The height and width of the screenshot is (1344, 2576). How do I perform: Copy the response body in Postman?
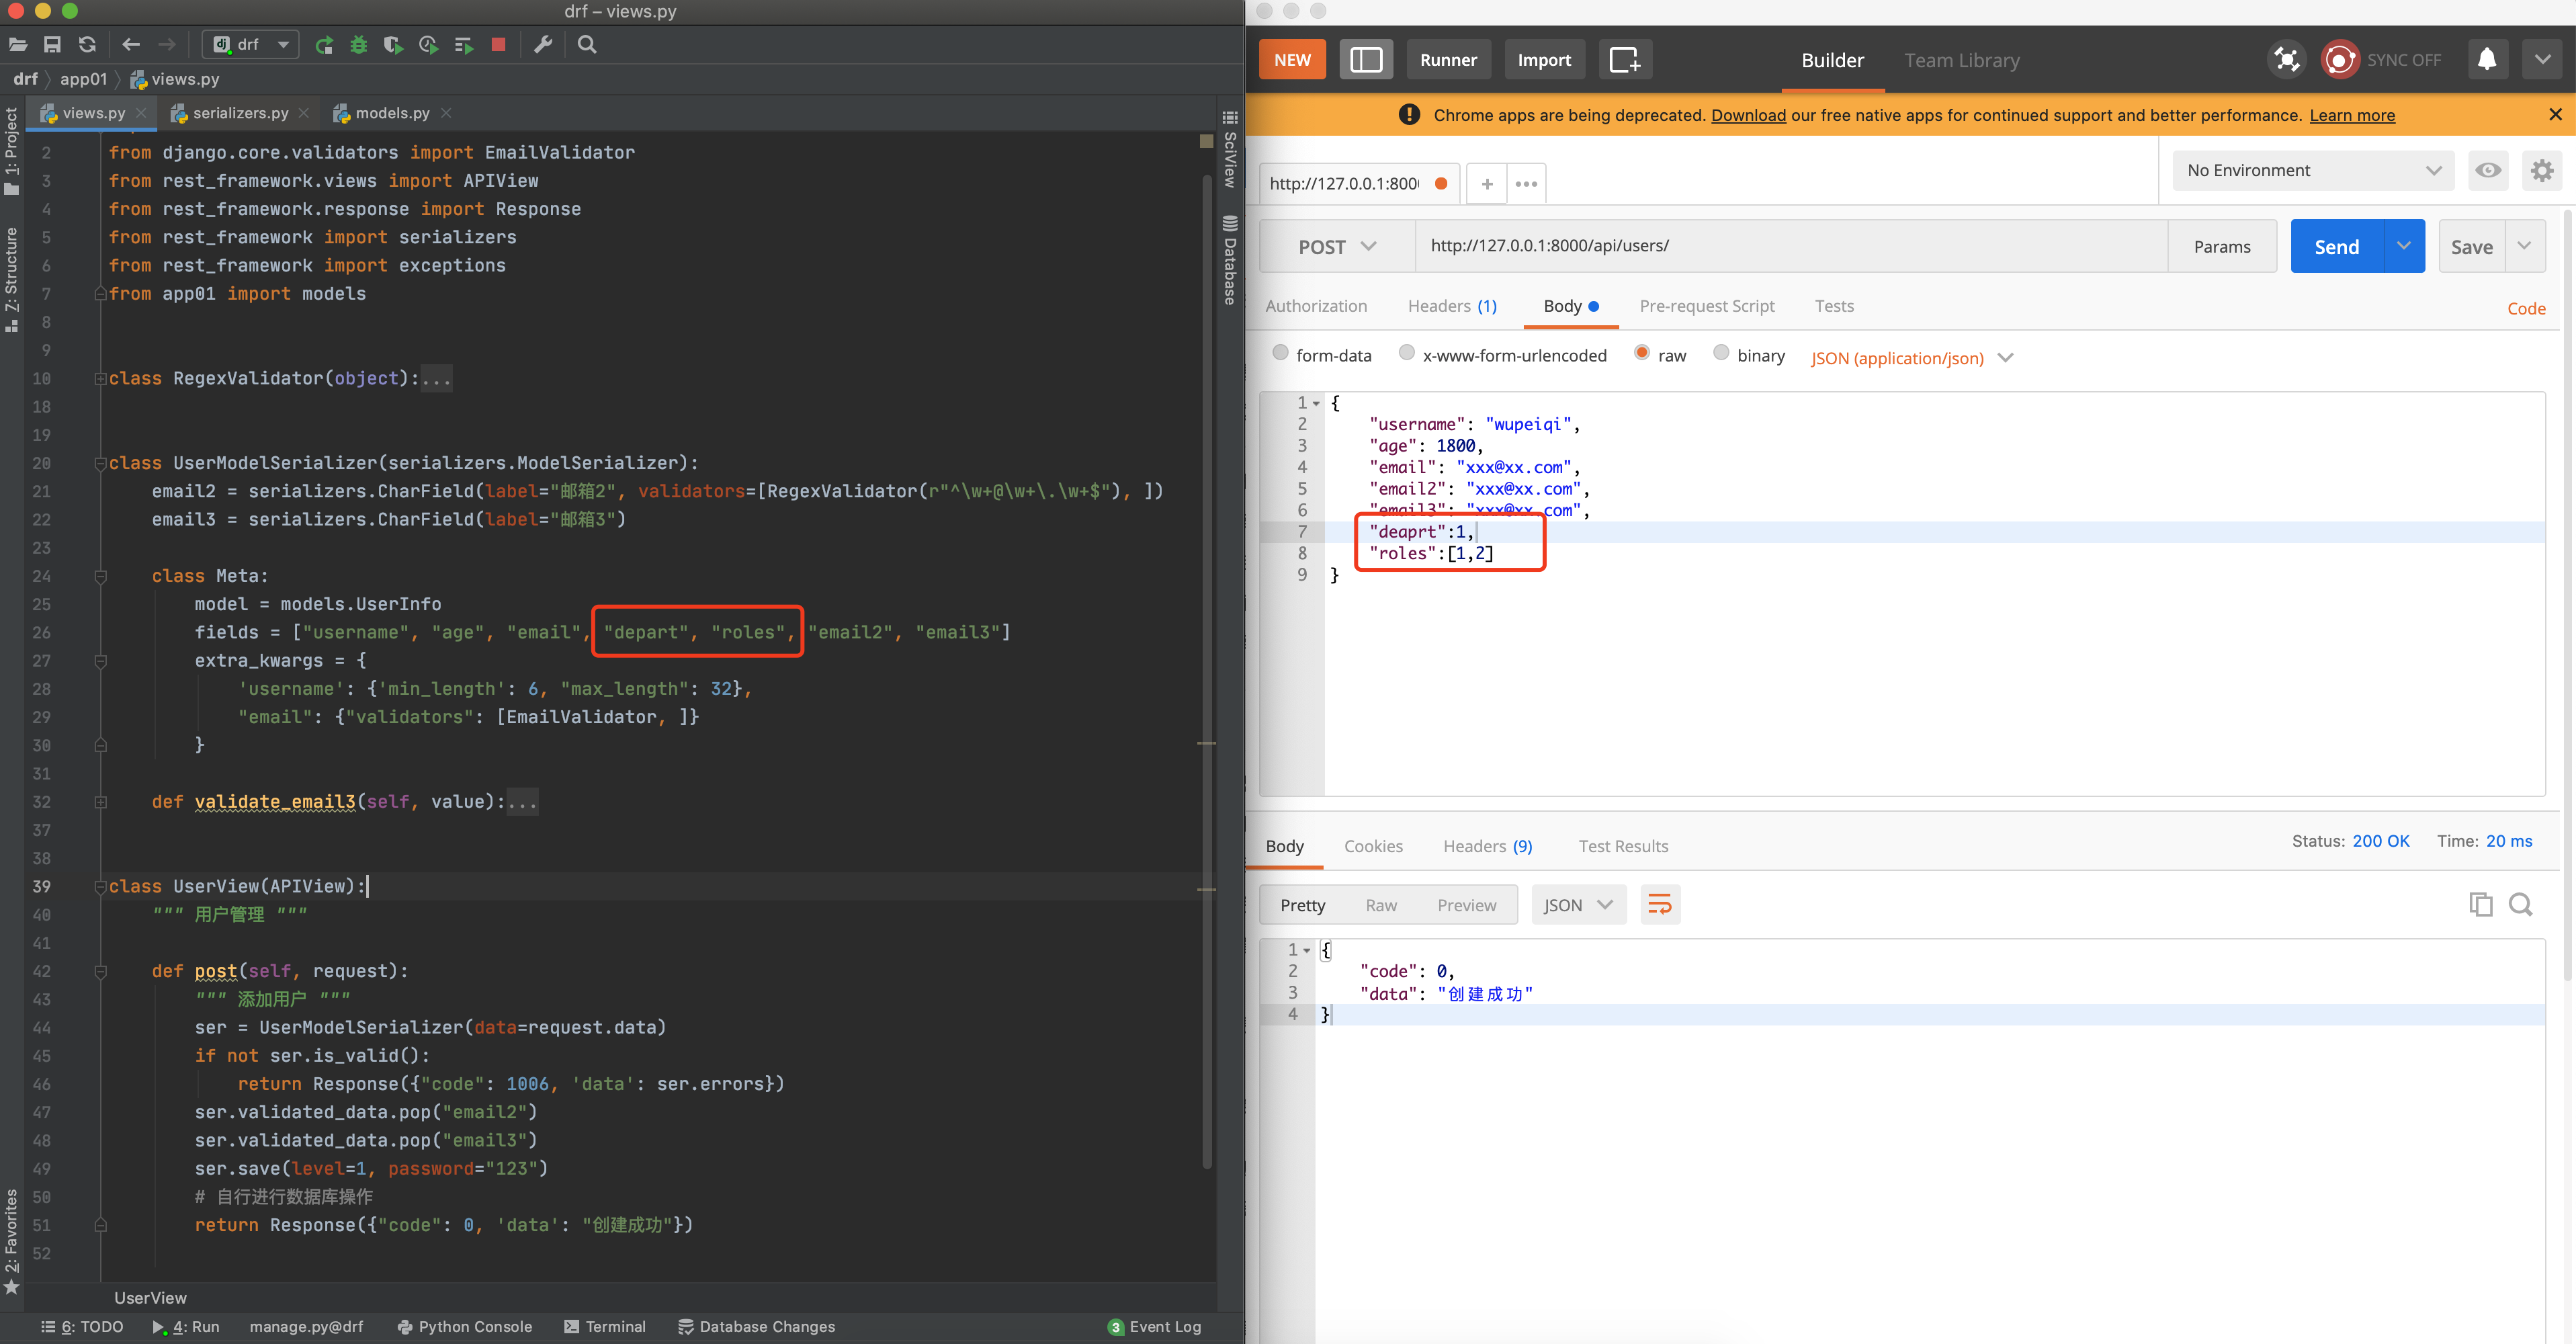[x=2481, y=904]
